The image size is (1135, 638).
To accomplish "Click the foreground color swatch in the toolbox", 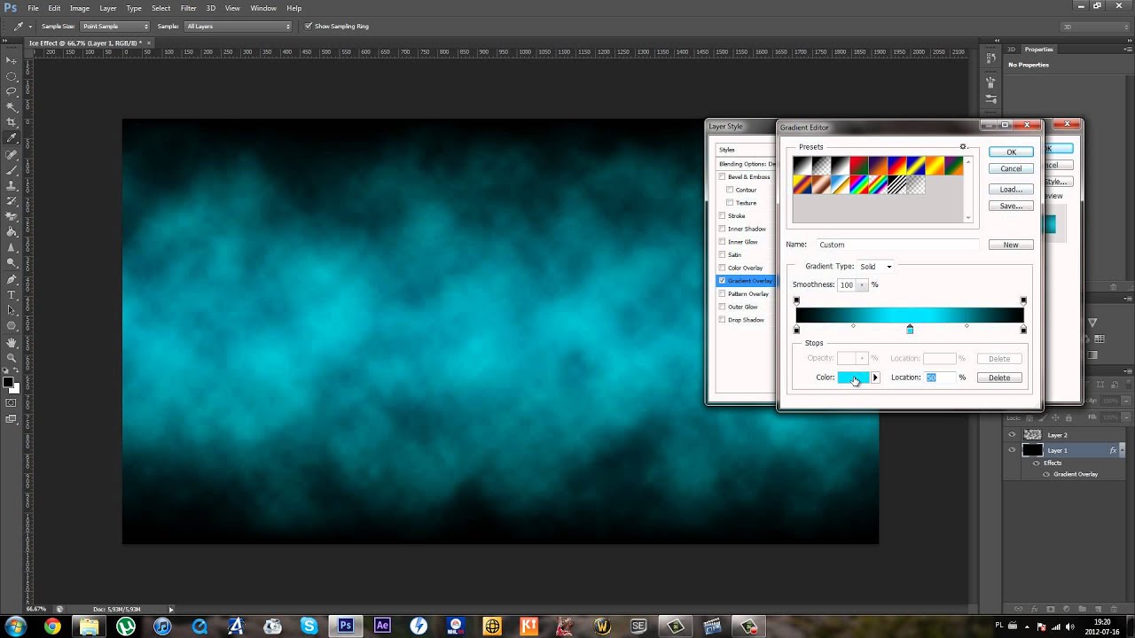I will 8,383.
